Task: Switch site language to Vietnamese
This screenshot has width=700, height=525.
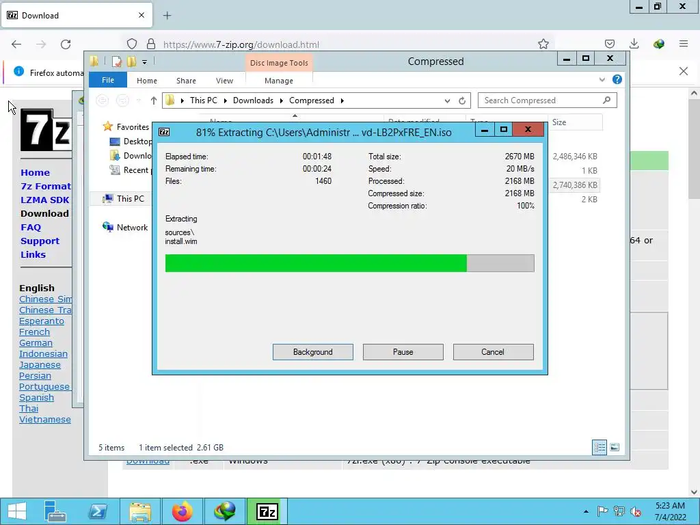Action: pos(44,419)
